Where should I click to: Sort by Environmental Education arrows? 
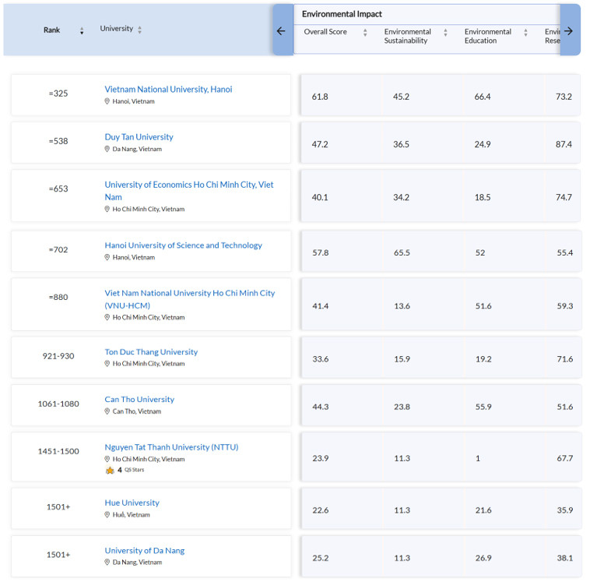point(525,33)
